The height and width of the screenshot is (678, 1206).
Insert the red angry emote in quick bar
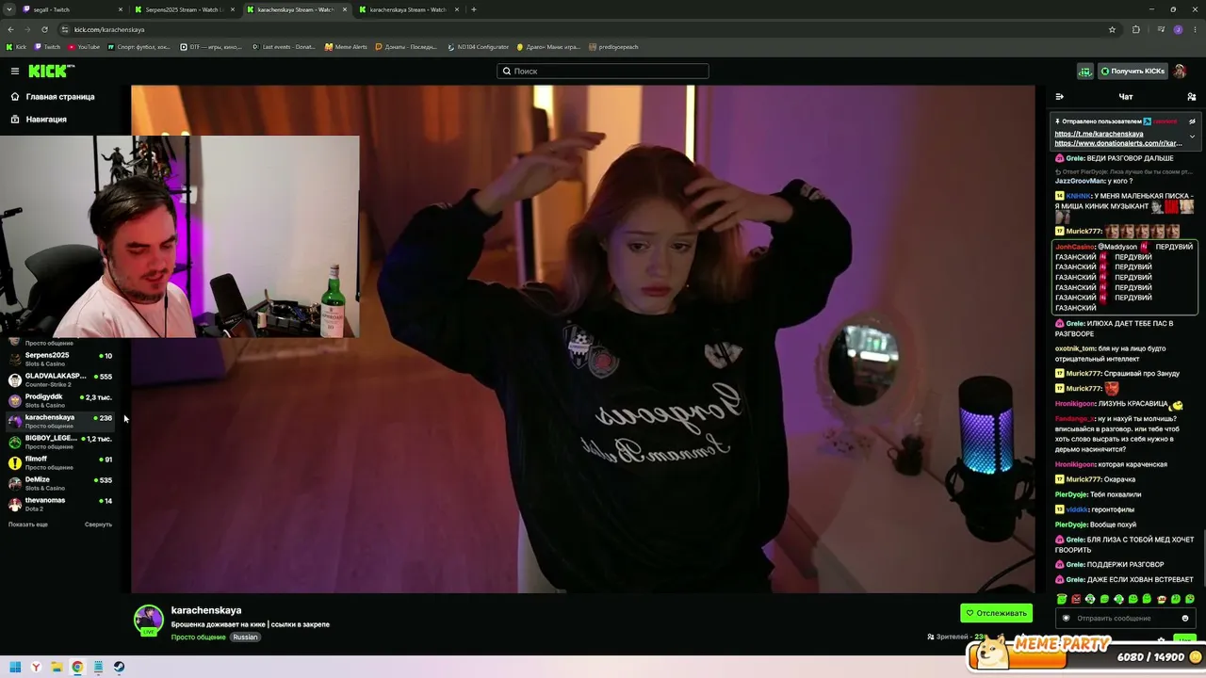[x=1076, y=599]
